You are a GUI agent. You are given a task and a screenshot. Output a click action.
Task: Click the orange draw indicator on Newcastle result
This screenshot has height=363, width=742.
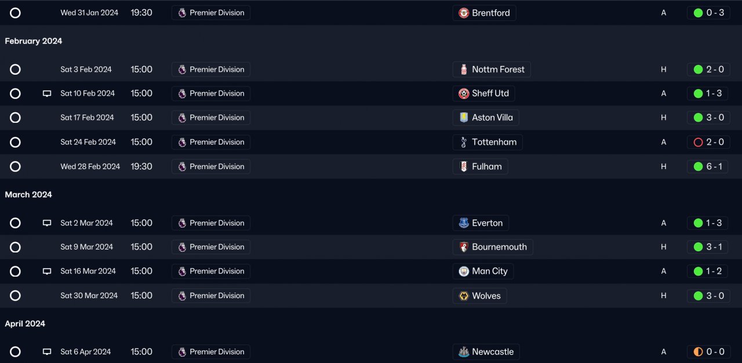(698, 352)
